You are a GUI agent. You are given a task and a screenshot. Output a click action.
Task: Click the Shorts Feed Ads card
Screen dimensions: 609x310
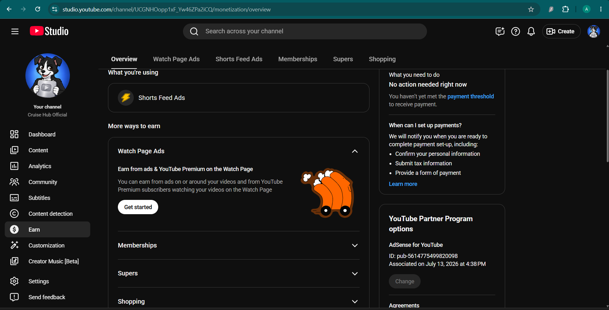pos(239,98)
